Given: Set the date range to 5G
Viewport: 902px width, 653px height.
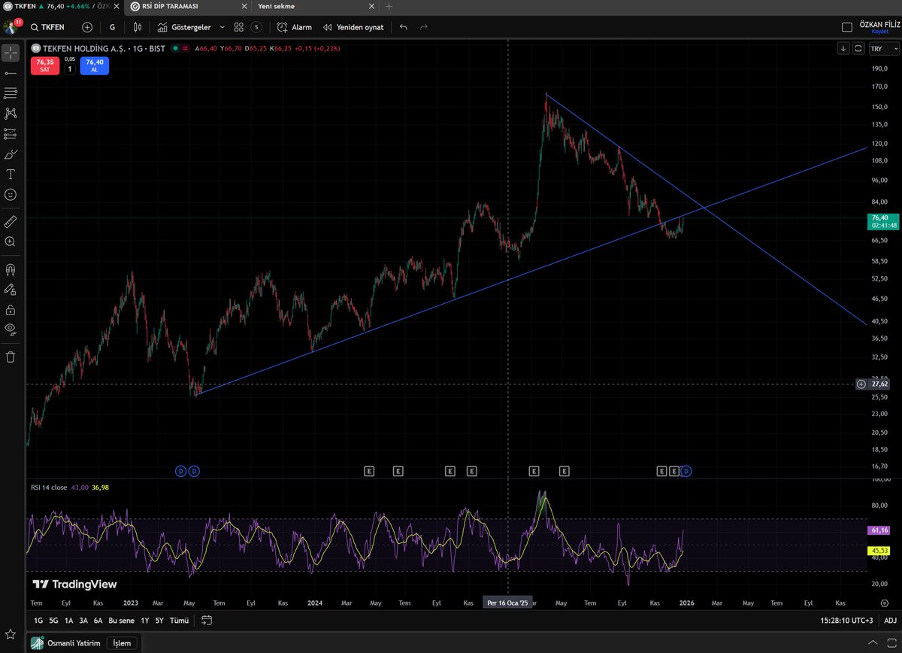Looking at the screenshot, I should 54,621.
